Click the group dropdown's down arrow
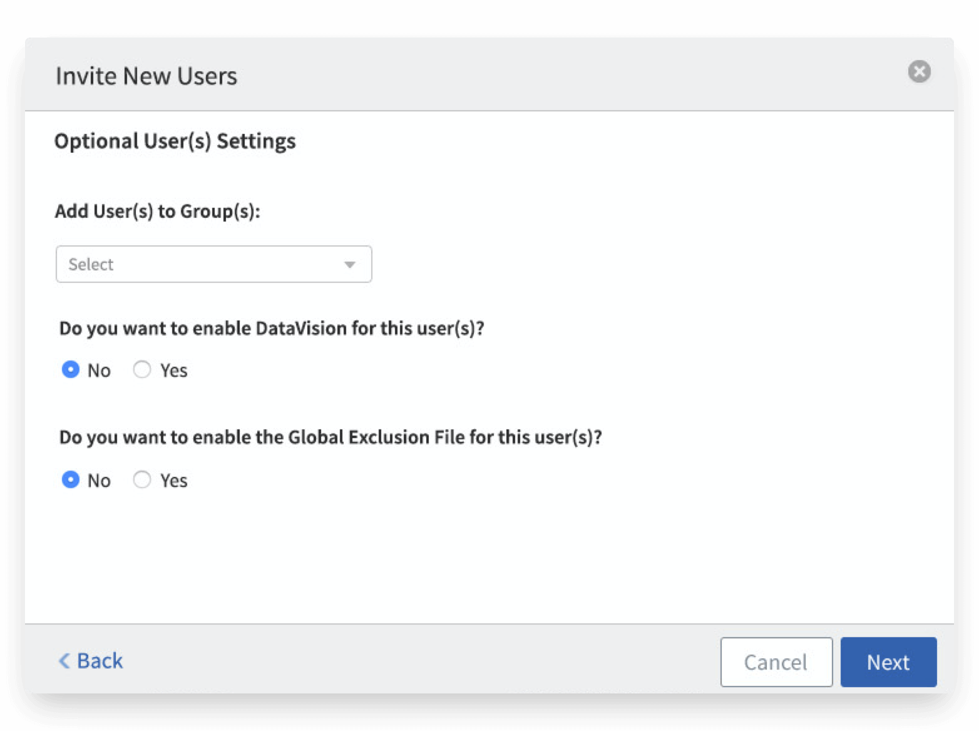 point(350,265)
